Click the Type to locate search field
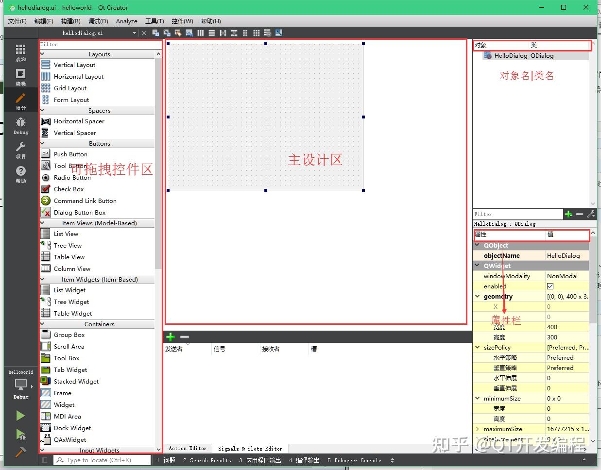This screenshot has width=601, height=470. [x=102, y=460]
